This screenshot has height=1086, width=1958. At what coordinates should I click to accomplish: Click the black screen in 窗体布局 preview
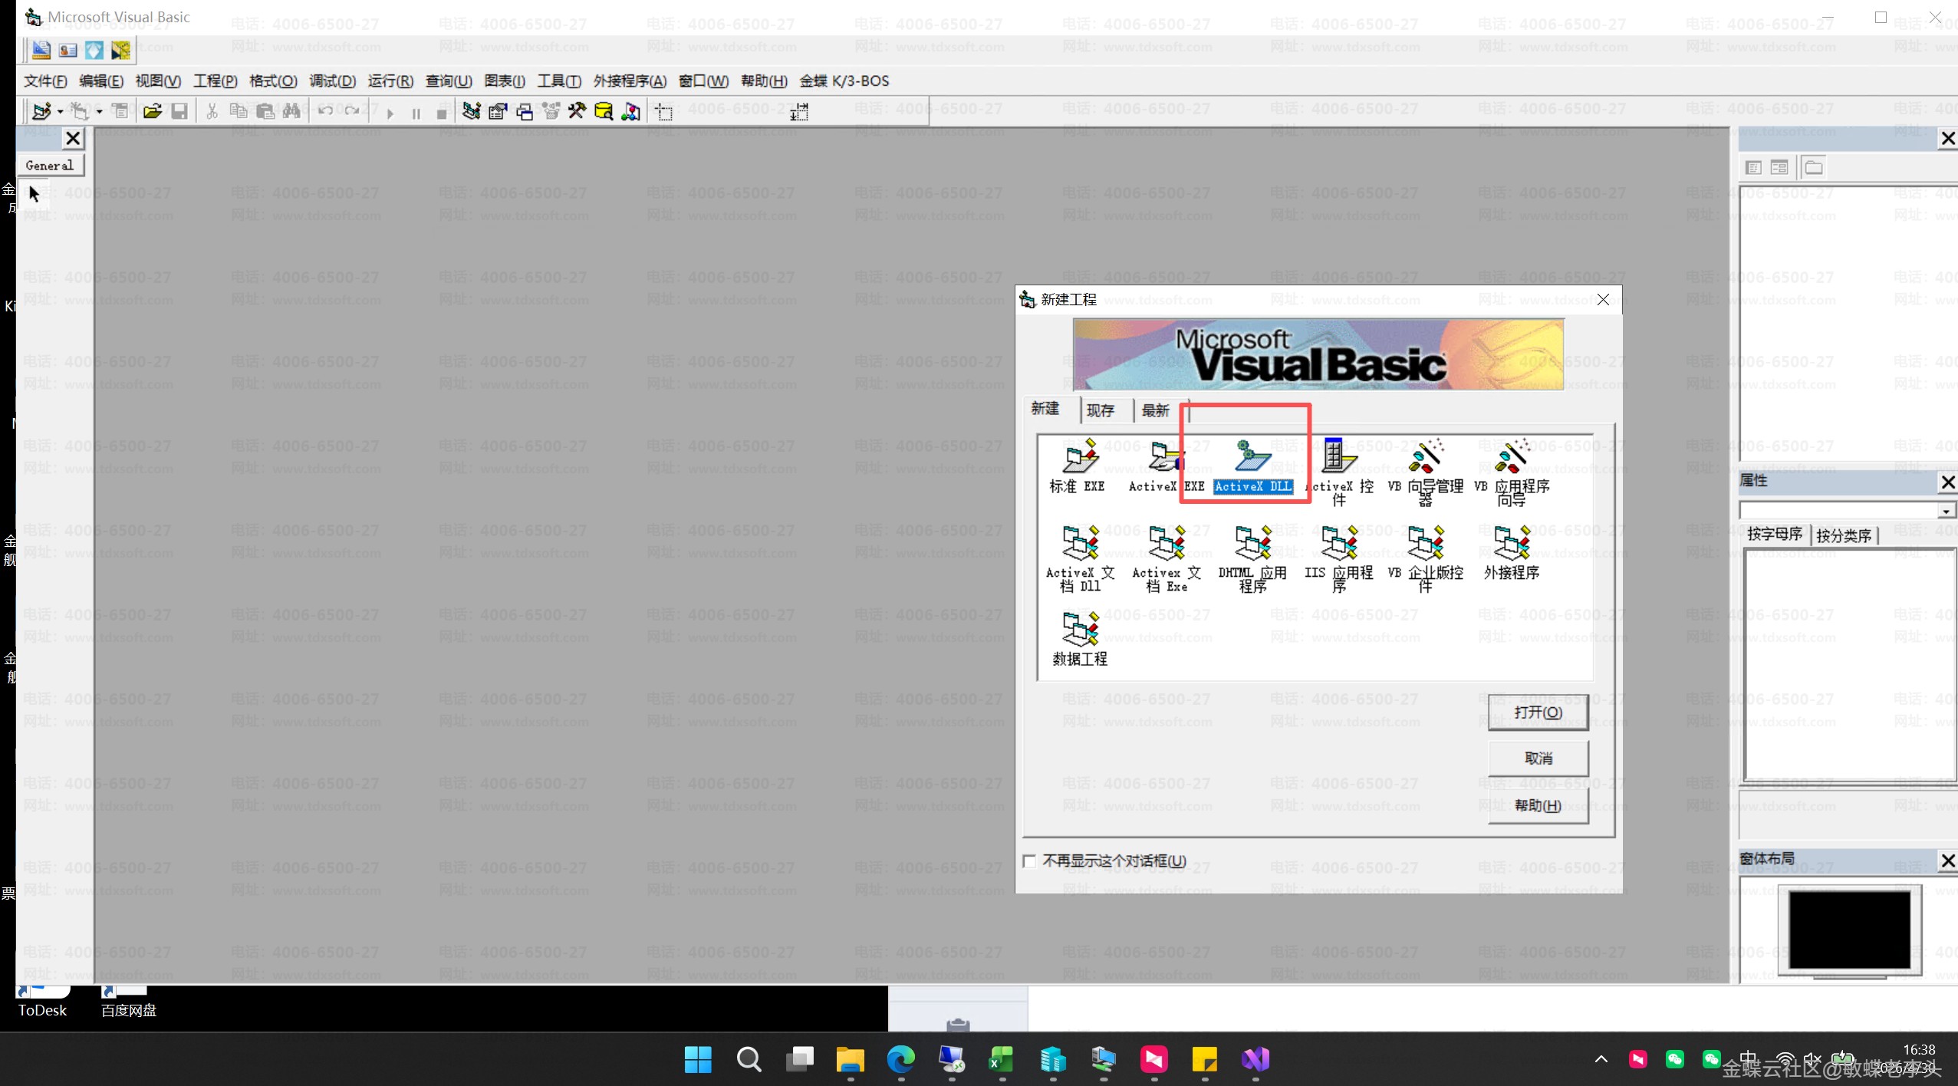click(1849, 929)
